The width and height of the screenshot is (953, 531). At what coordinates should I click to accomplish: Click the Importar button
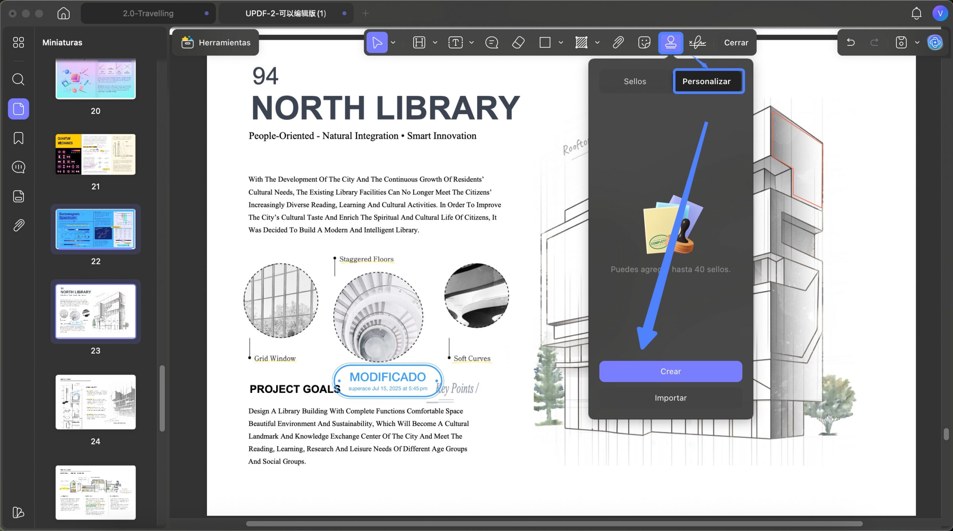670,398
